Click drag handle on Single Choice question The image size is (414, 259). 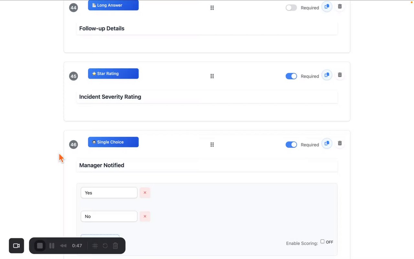tap(212, 145)
